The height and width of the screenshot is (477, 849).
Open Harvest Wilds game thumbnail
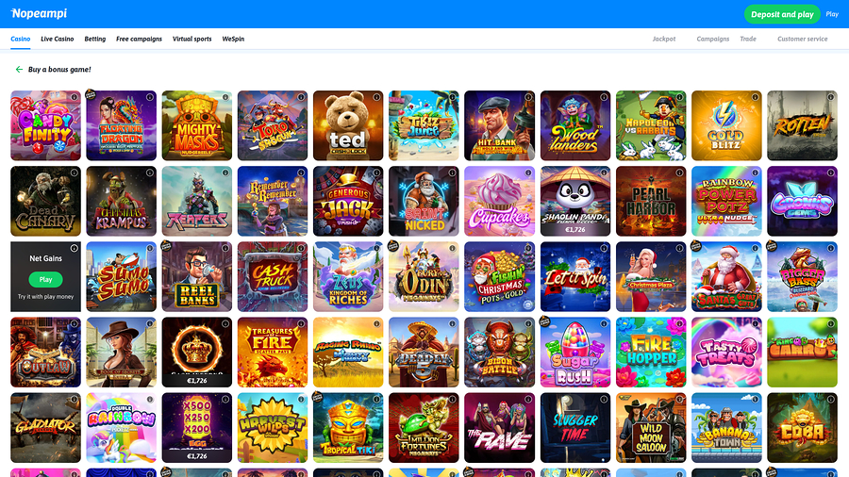(x=273, y=428)
